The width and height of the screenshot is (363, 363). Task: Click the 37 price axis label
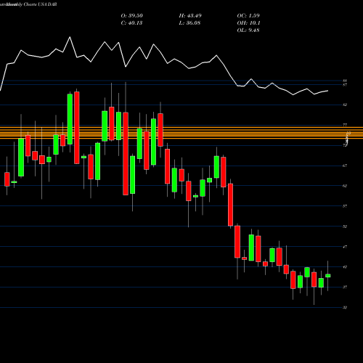(x=345, y=287)
